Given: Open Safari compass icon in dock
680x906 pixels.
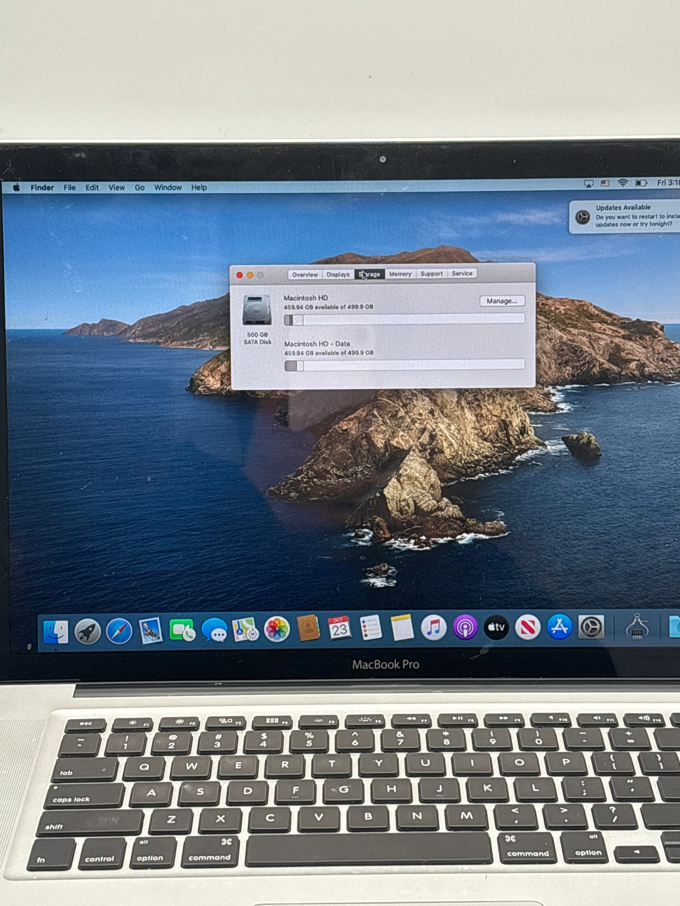Looking at the screenshot, I should pos(119,631).
